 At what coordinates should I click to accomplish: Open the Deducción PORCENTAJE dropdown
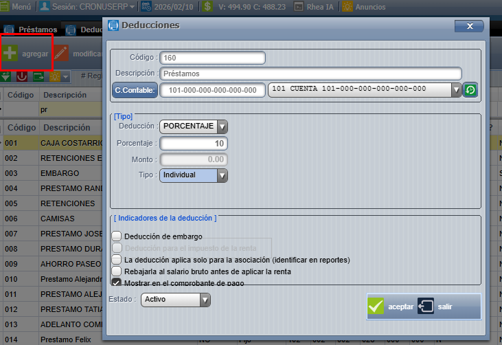(x=222, y=126)
